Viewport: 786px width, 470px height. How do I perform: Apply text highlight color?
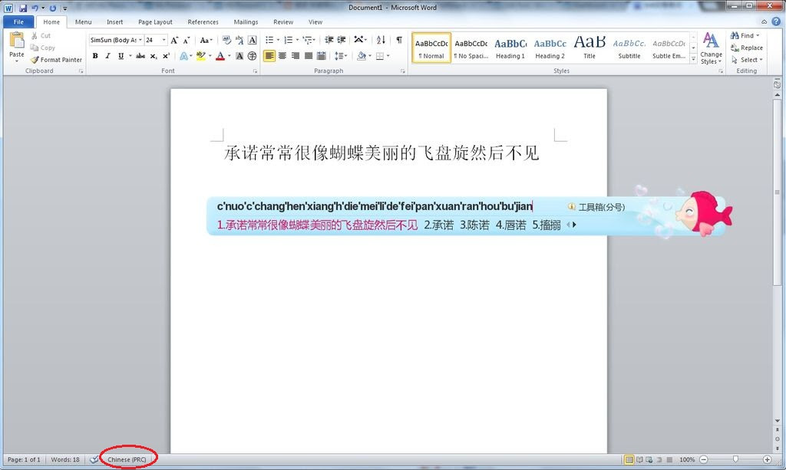click(200, 56)
